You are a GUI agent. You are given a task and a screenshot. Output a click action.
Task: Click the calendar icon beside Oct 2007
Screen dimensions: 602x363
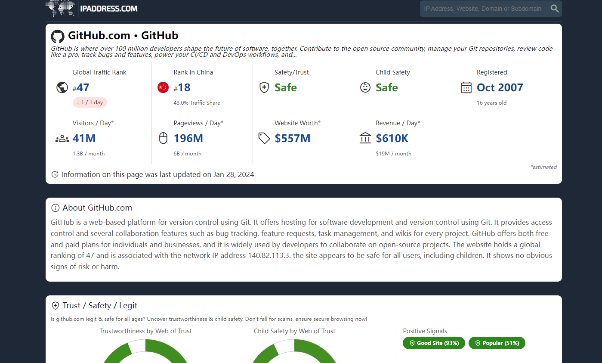[x=466, y=87]
